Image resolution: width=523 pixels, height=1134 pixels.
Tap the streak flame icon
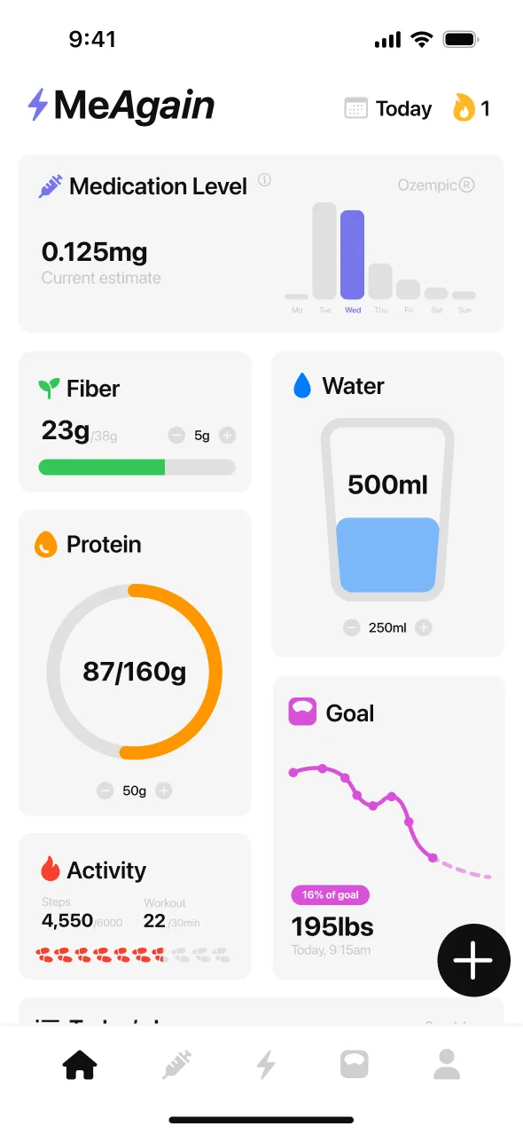click(464, 106)
